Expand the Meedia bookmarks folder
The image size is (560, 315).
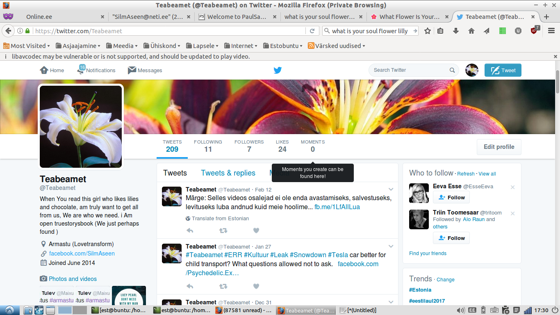tap(122, 46)
